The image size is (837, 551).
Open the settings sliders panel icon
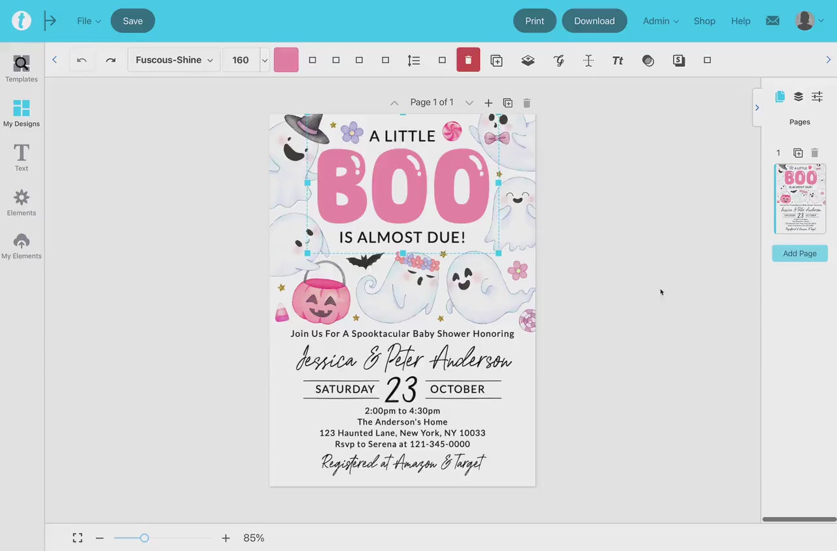point(817,97)
